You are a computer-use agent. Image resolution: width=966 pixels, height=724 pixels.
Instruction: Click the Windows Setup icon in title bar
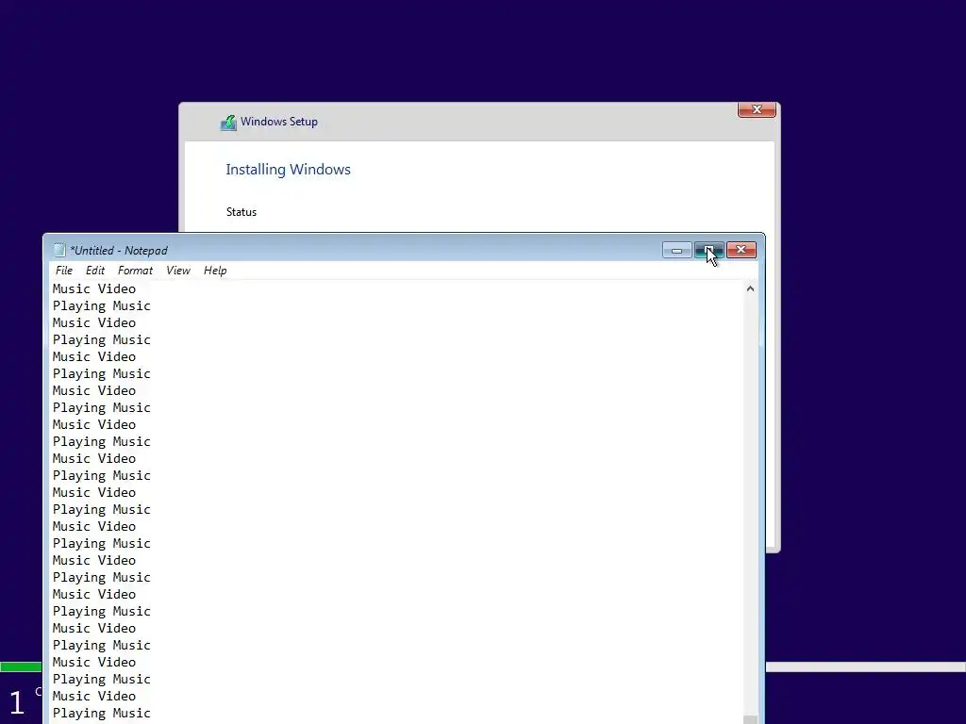tap(228, 123)
